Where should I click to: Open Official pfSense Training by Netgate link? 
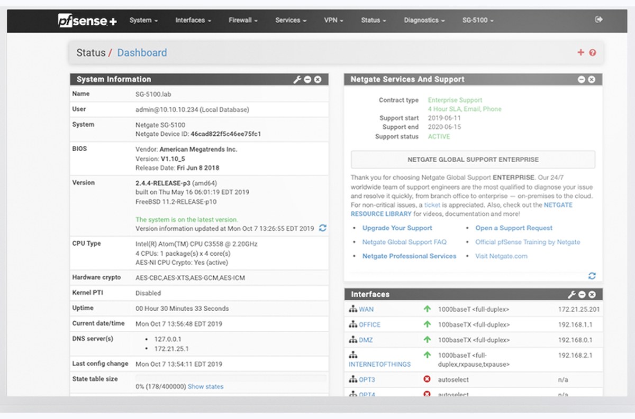click(x=528, y=242)
